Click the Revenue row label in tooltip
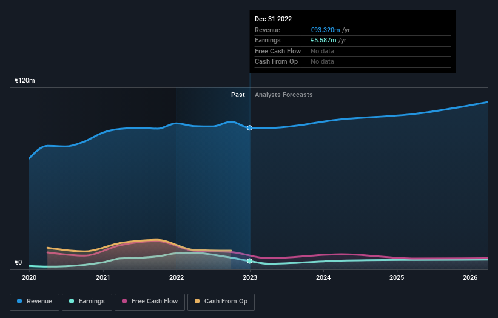The image size is (498, 318). [268, 30]
